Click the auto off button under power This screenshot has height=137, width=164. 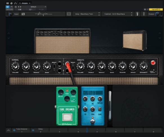click(10, 10)
